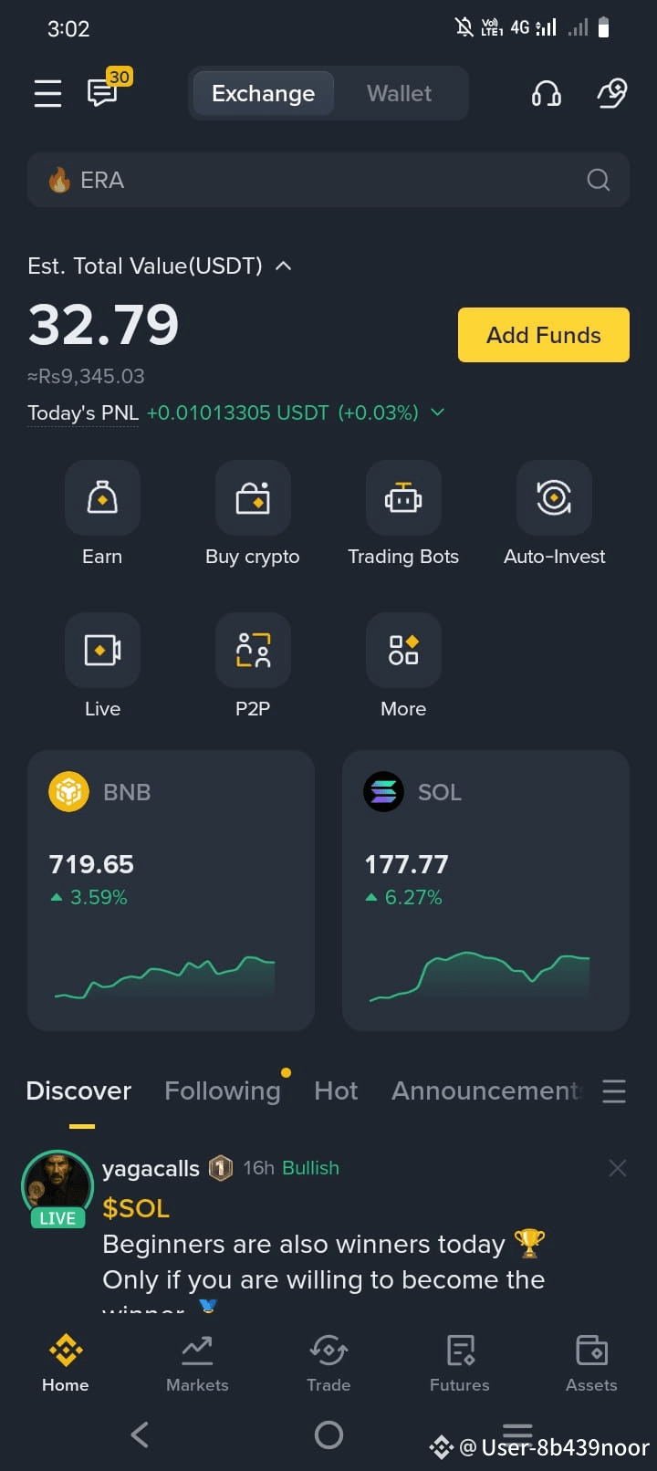Open the hamburger side menu
The image size is (657, 1471).
47,93
